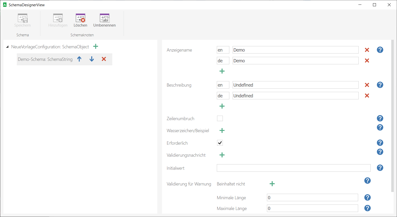Add a Wasserzeichen/Beispiel entry

click(x=222, y=131)
